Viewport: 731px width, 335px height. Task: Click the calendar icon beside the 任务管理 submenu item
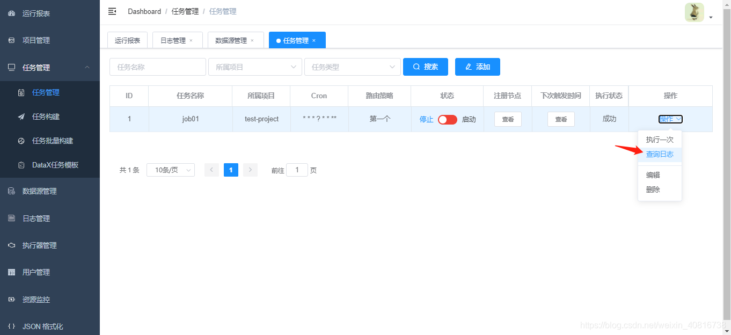coord(21,92)
